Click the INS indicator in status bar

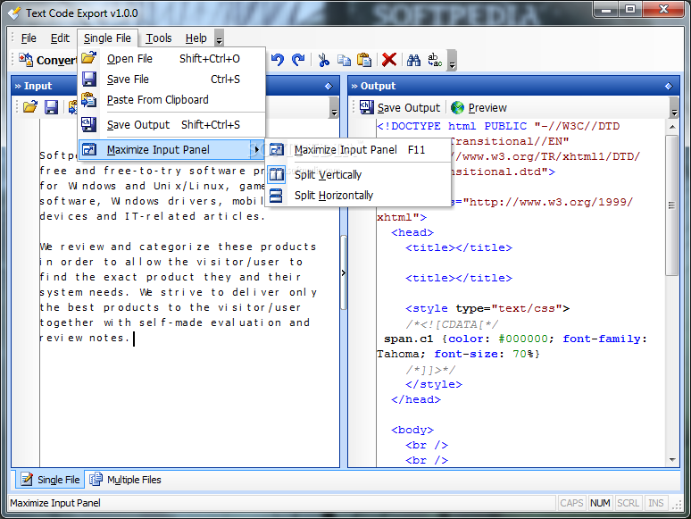(656, 503)
